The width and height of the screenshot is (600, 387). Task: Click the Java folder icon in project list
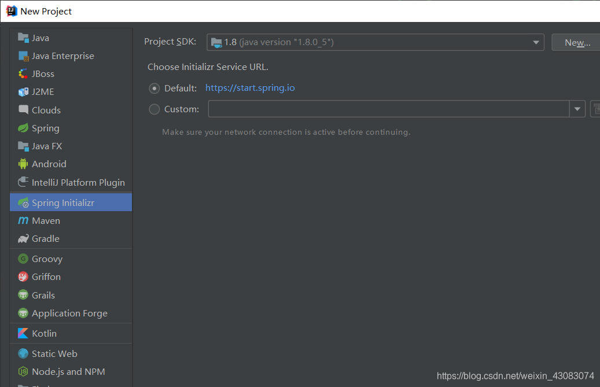point(23,38)
